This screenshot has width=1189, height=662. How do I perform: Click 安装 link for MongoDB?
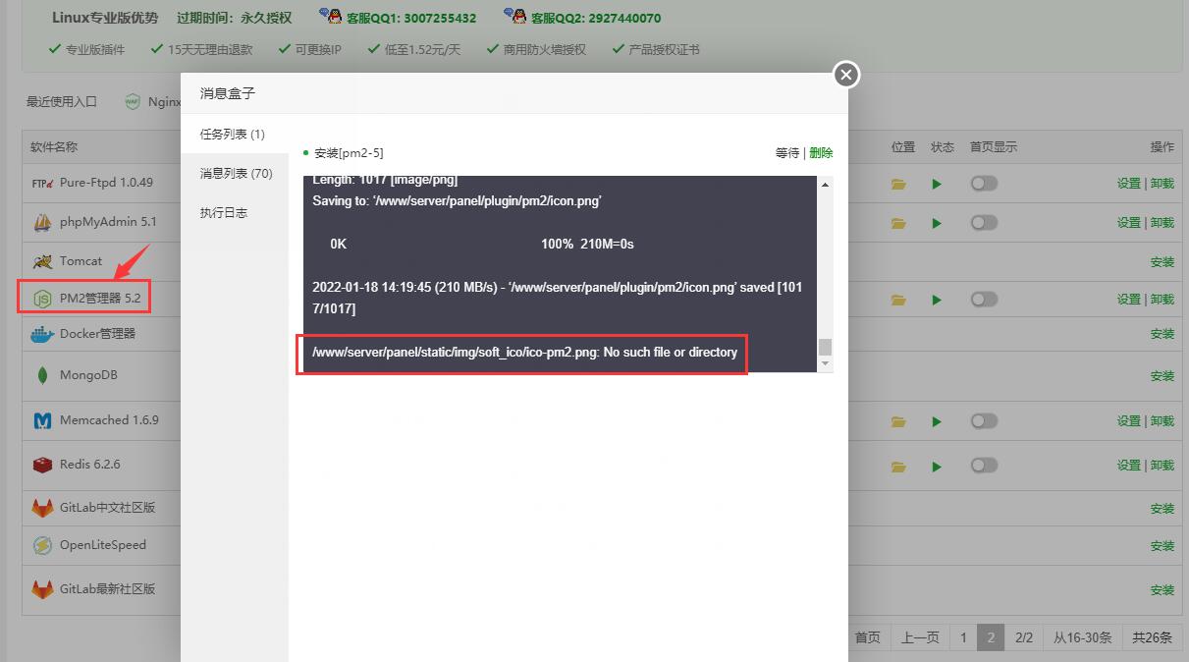point(1162,376)
